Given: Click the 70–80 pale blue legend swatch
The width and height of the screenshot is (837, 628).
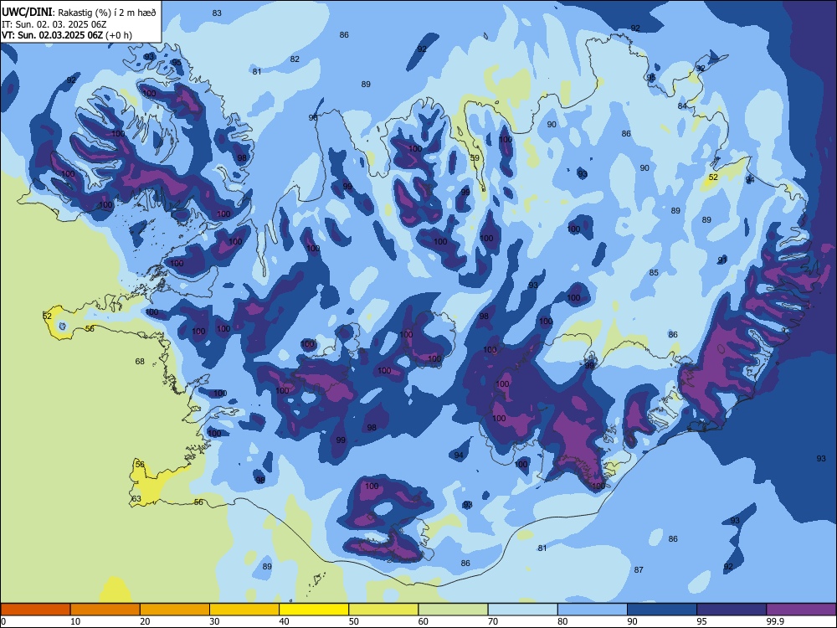Looking at the screenshot, I should pyautogui.click(x=522, y=610).
